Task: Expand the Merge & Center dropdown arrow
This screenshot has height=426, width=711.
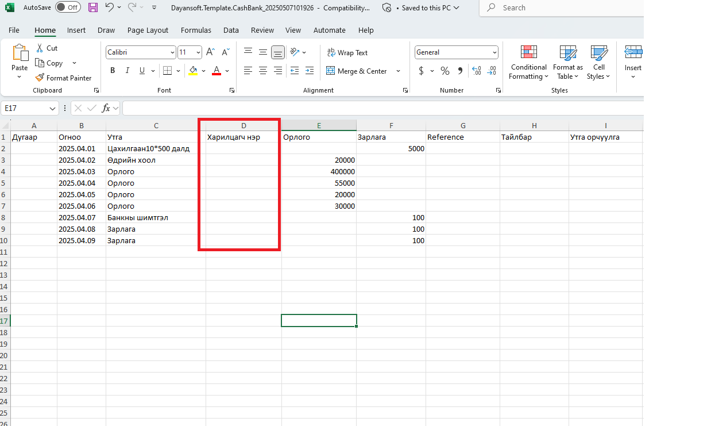Action: pos(398,71)
